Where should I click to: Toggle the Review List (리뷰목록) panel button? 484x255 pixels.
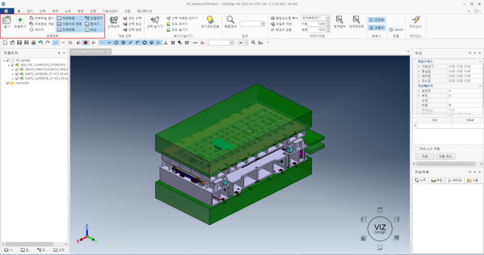click(x=70, y=18)
